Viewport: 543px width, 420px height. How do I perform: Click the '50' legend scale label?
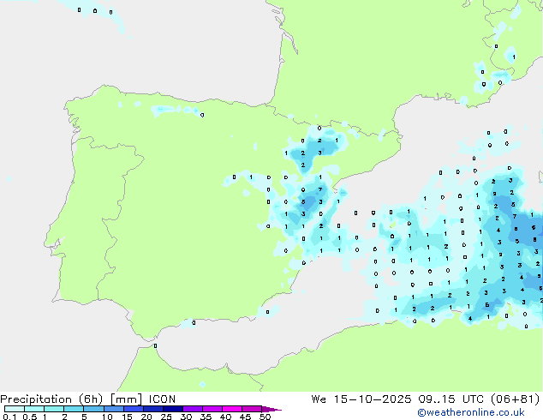pos(265,417)
